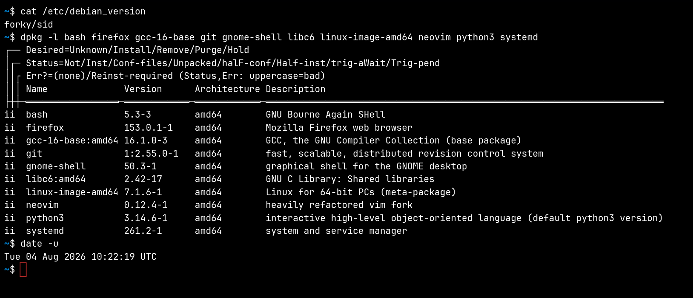Click the 'Architecture' column header
The width and height of the screenshot is (693, 298).
227,89
